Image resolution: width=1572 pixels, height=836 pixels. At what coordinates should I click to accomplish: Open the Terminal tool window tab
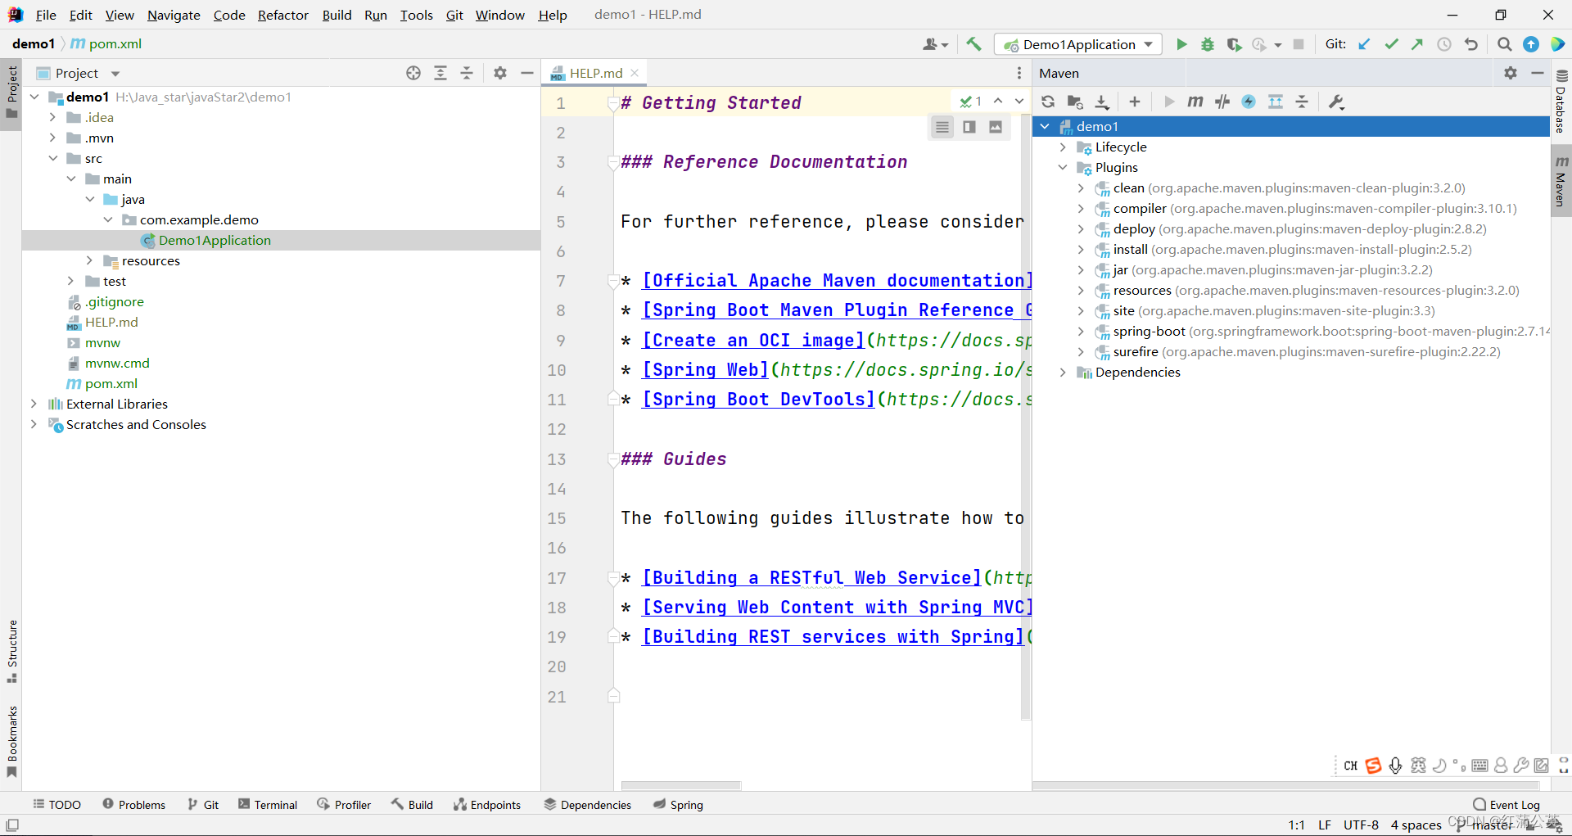pos(268,805)
